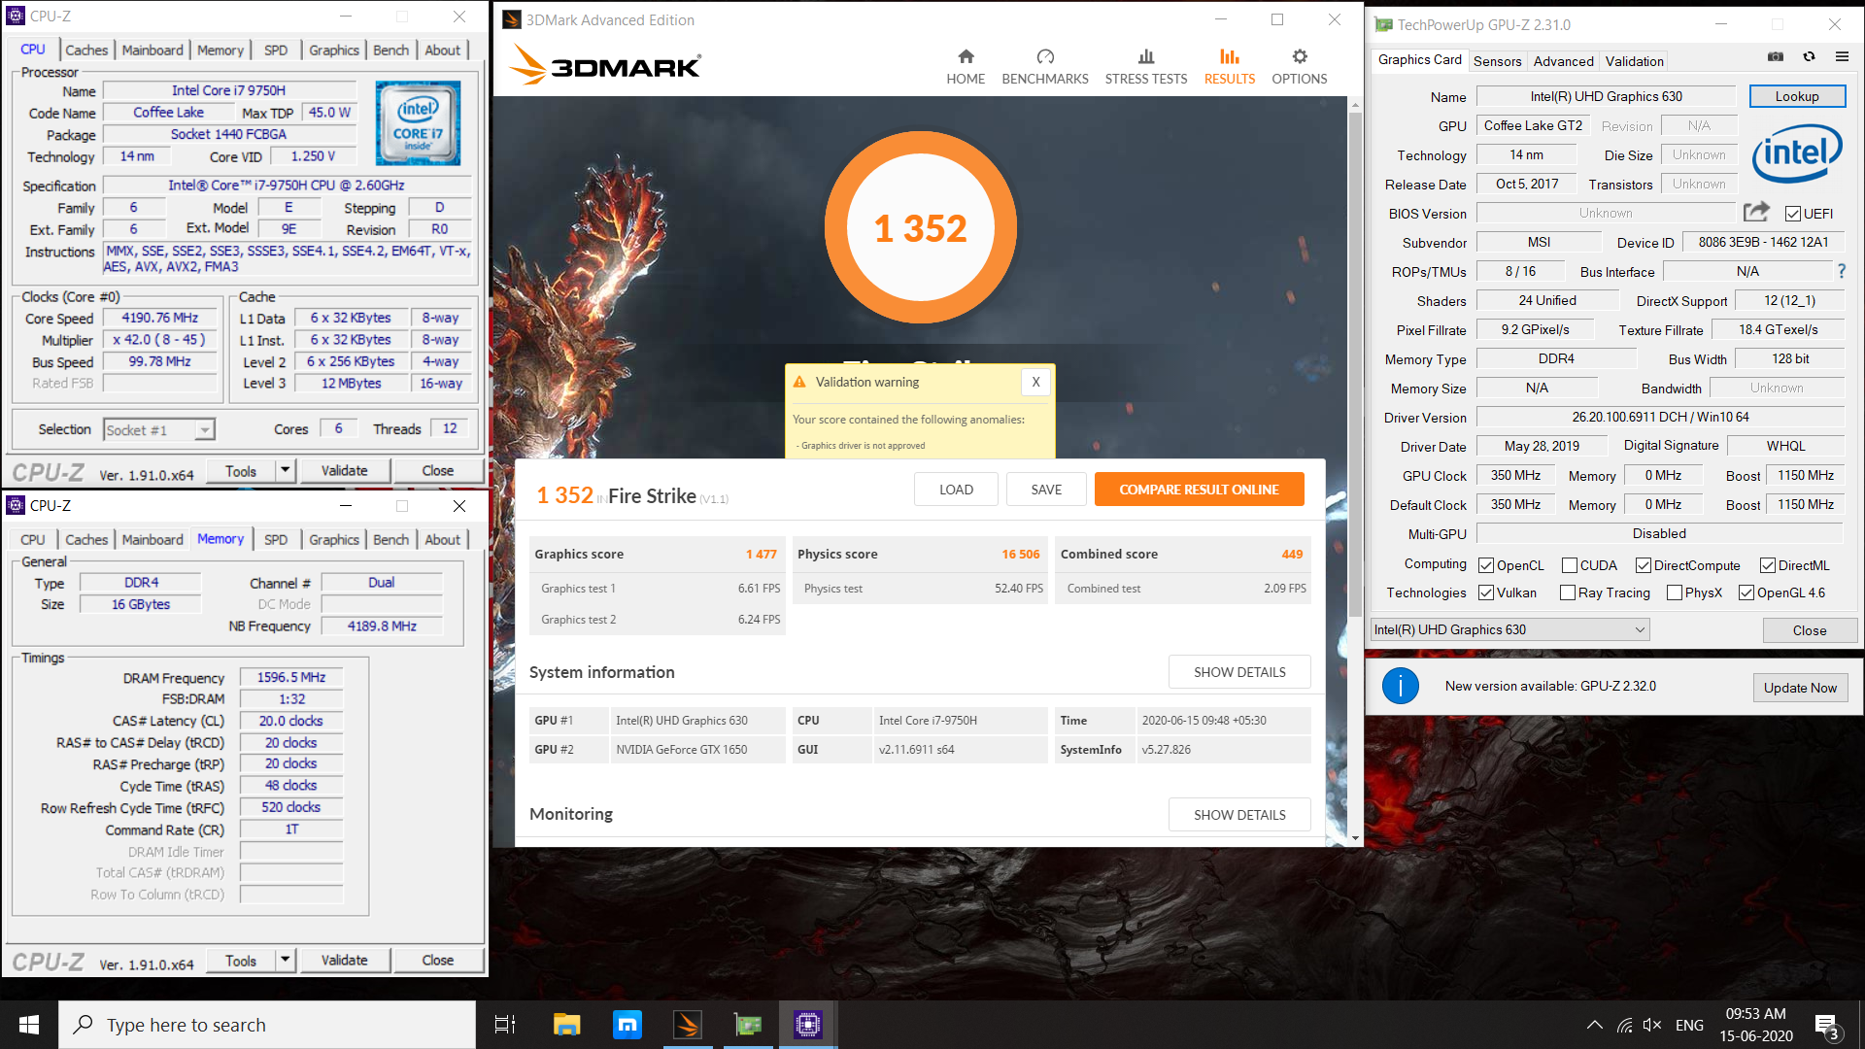The image size is (1865, 1049).
Task: Open Windows Start menu
Action: tap(29, 1025)
